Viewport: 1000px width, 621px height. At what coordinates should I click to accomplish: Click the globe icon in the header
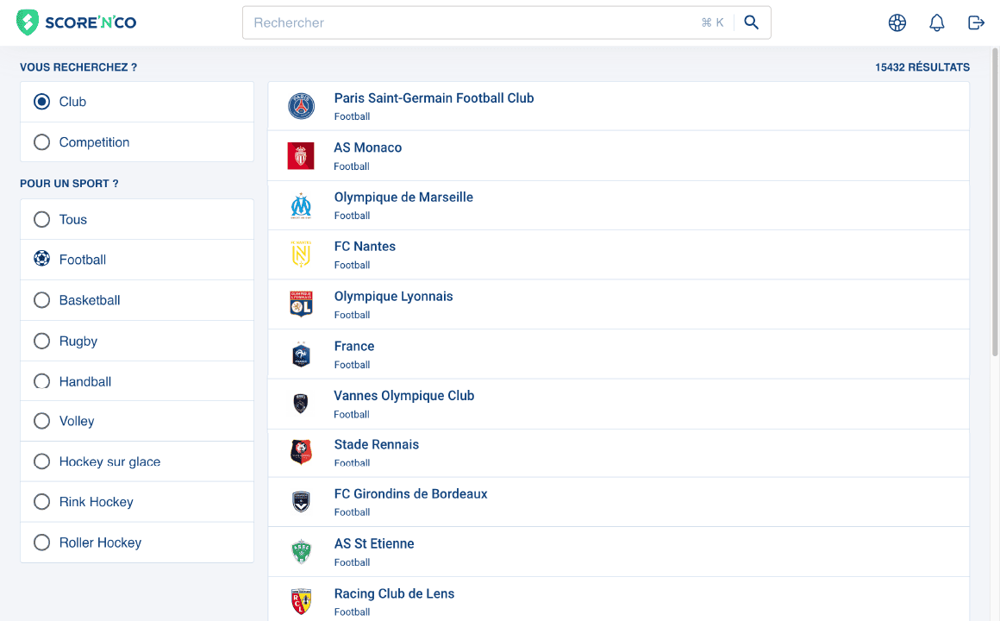897,22
